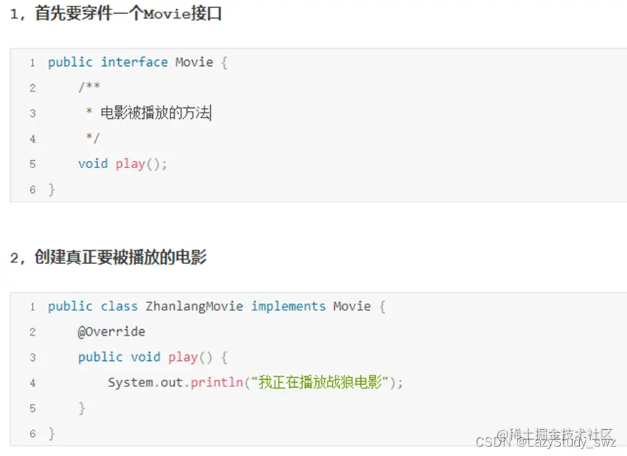Viewport: 627px width, 456px height.
Task: Click the 'class' keyword in the second code block
Action: [x=119, y=306]
